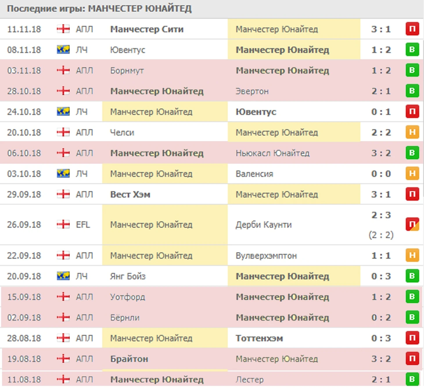424x392 pixels.
Task: Open Ювентус team link in 24.10.18 row
Action: pos(256,112)
